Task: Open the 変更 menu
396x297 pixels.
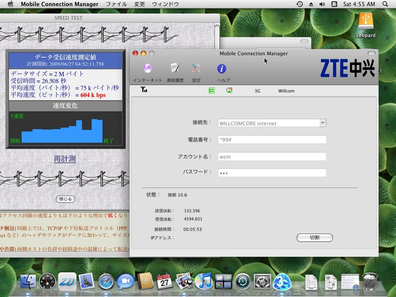Action: click(x=139, y=4)
